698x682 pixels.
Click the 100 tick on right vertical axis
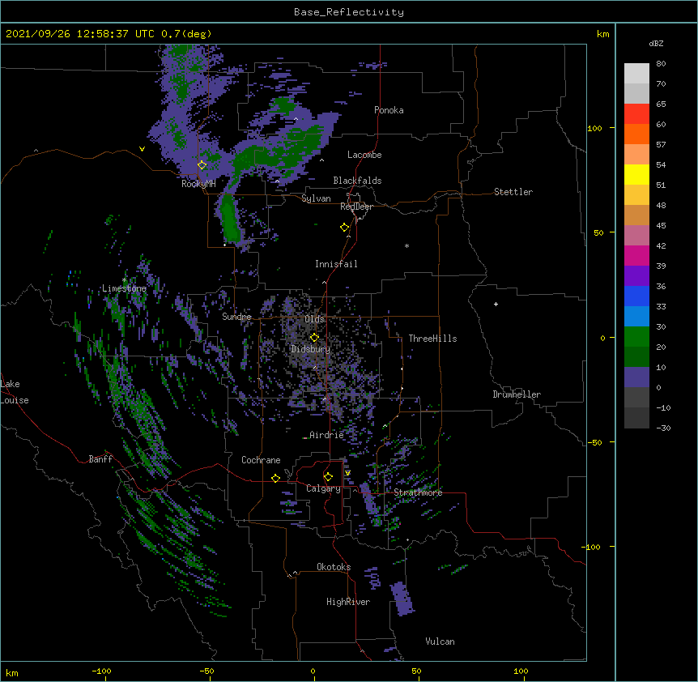[x=594, y=128]
